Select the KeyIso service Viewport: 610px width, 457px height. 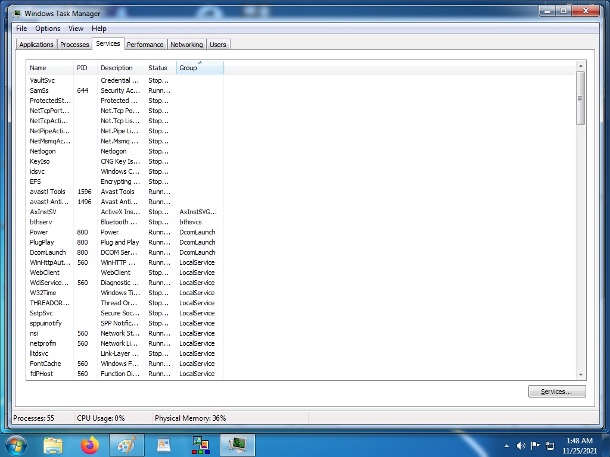point(40,161)
